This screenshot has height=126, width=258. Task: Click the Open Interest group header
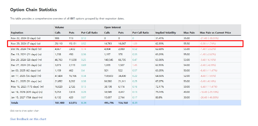[x=113, y=27]
